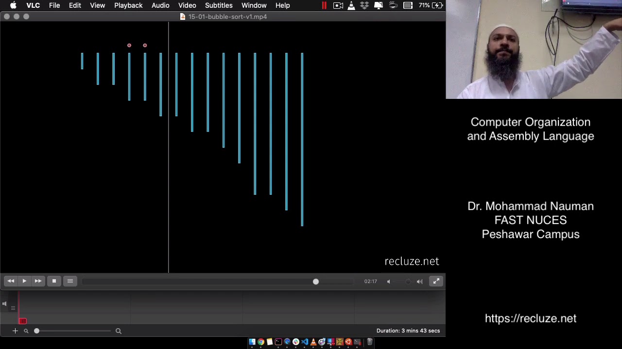Image resolution: width=622 pixels, height=349 pixels.
Task: Click the https://recluze.net link
Action: [531, 318]
